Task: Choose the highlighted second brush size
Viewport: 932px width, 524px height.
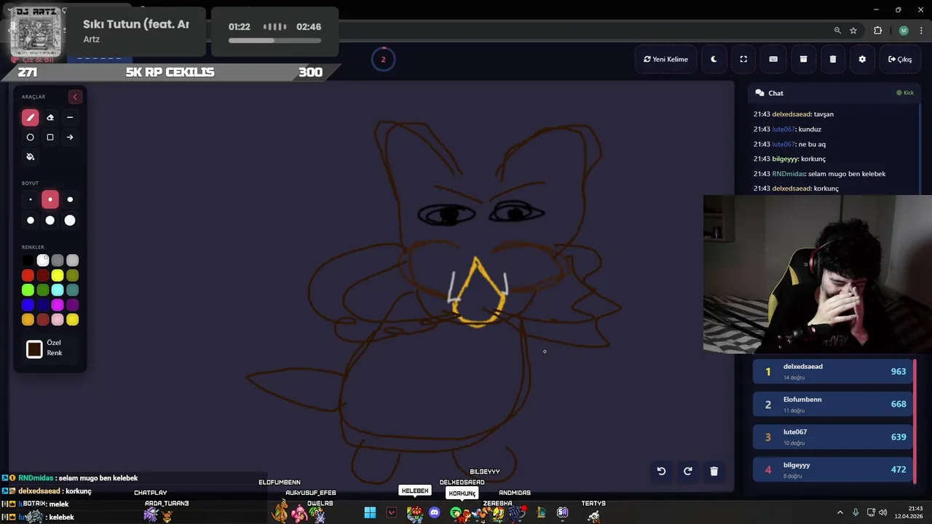Action: [x=50, y=199]
